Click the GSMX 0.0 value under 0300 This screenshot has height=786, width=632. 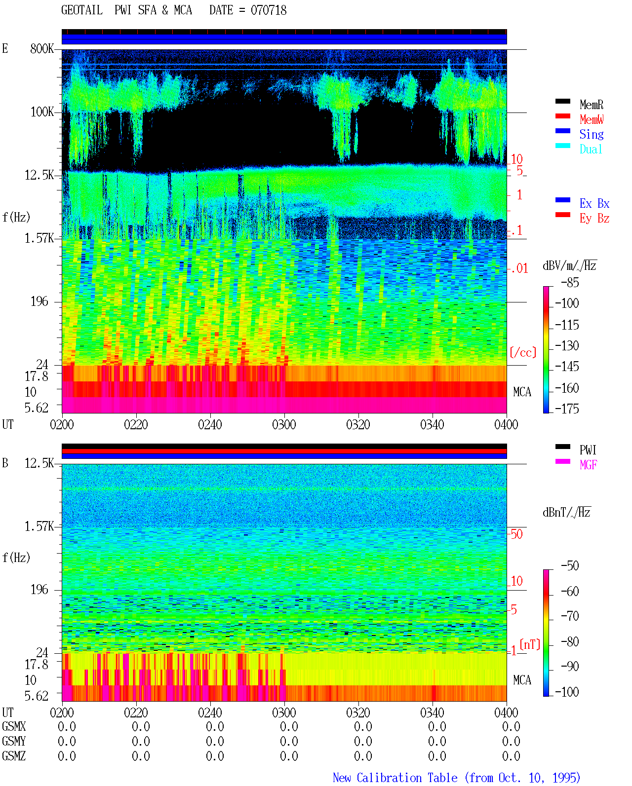pos(289,727)
